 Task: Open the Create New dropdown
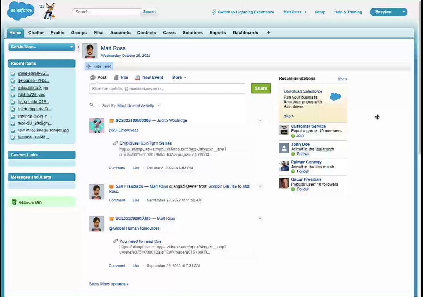42,47
